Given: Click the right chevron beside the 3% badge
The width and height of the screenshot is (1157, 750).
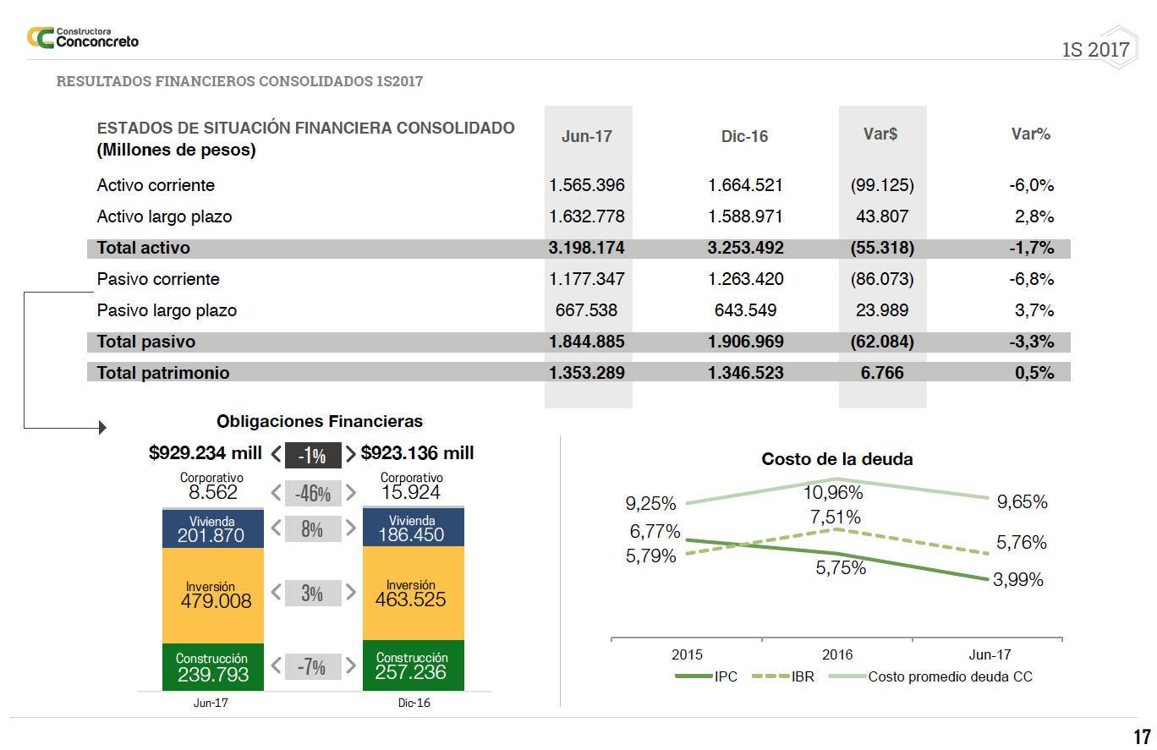Looking at the screenshot, I should 349,594.
